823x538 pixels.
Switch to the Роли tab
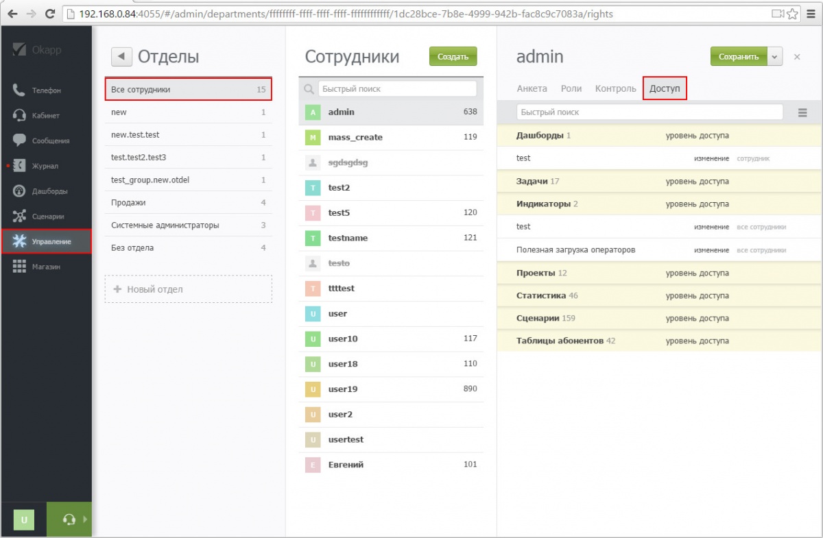pyautogui.click(x=571, y=88)
